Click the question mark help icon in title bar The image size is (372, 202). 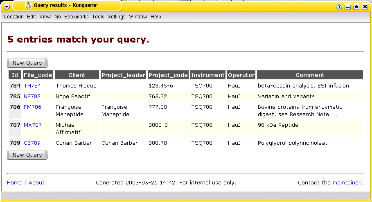[x=339, y=7]
